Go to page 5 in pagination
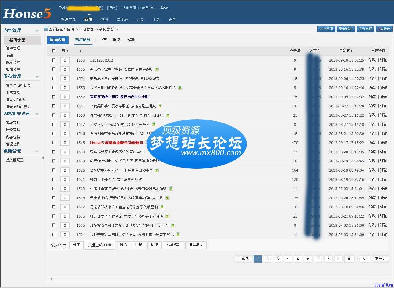The height and width of the screenshot is (288, 394). click(298, 259)
